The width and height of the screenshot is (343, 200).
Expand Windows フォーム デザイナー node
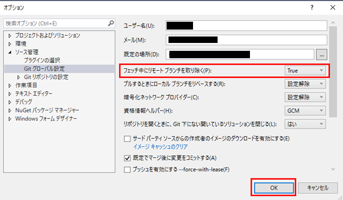click(x=10, y=119)
